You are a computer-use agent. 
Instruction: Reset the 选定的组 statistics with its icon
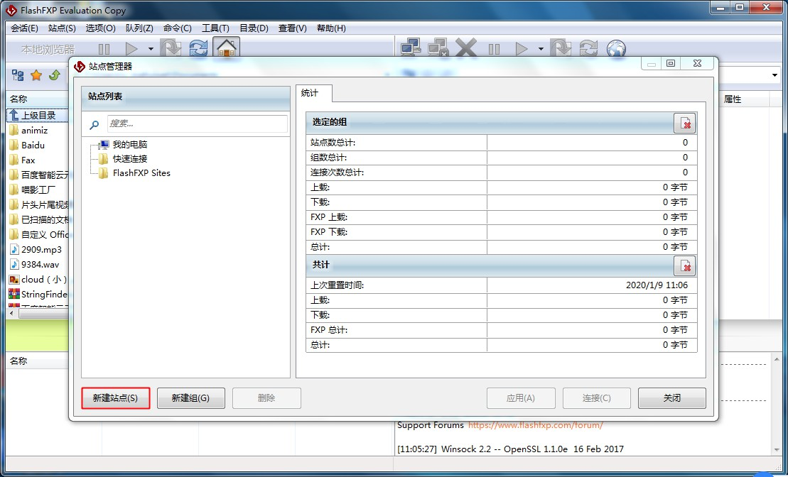684,123
